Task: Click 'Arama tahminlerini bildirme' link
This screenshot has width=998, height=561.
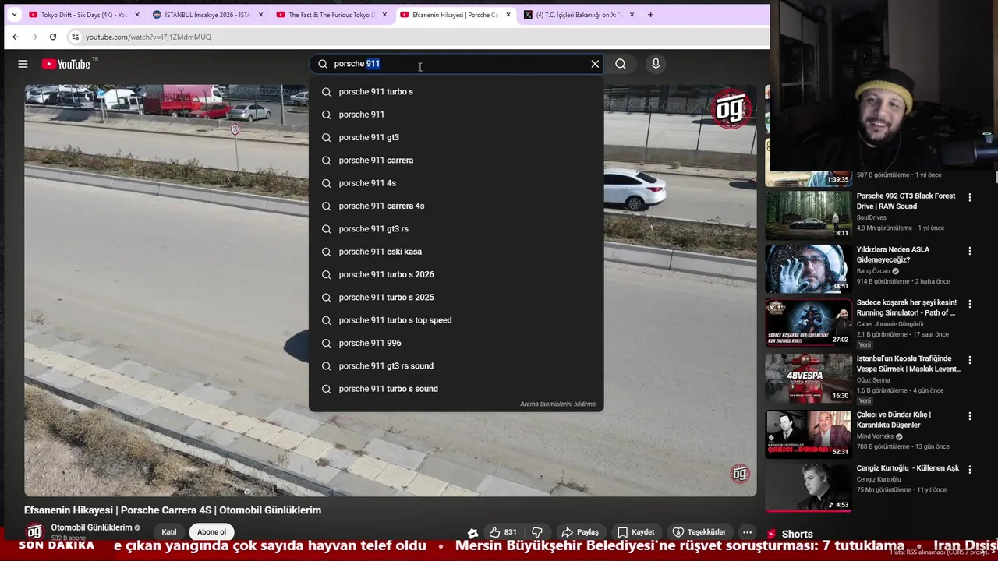Action: pyautogui.click(x=557, y=404)
